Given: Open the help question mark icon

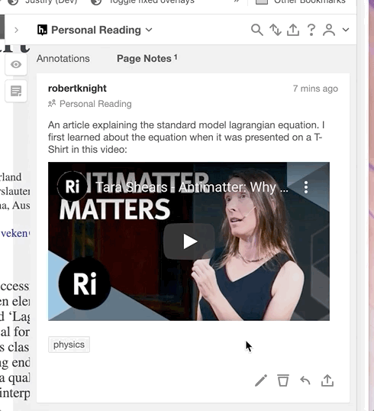Looking at the screenshot, I should click(x=311, y=30).
